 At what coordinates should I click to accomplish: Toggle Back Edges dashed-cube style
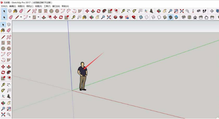(147, 17)
